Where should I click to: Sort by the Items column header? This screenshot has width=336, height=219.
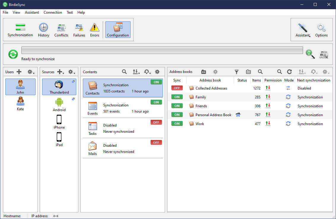(x=256, y=80)
